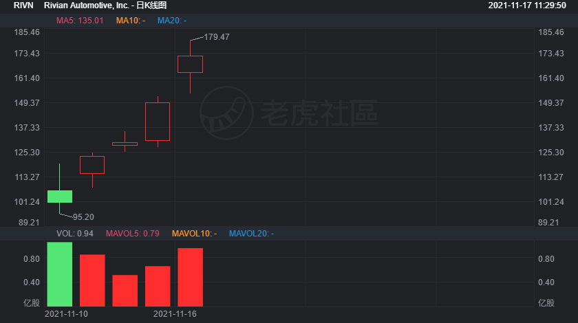Screen dimensions: 578x323
Task: Click the 2021-11-16 date label
Action: 175,314
